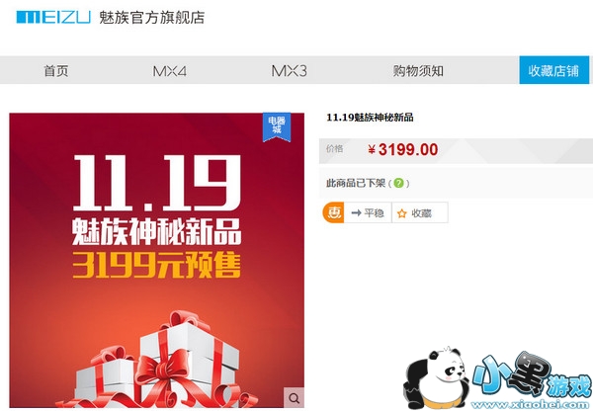This screenshot has width=593, height=413.
Task: Click the gift boxes in the banner
Action: [159, 360]
